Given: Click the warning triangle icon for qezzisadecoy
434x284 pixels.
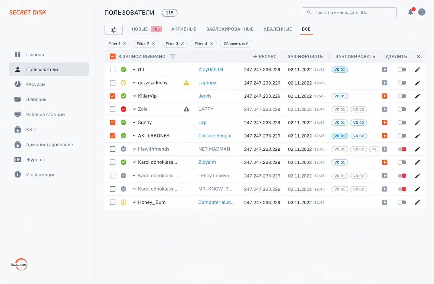Looking at the screenshot, I should [187, 83].
